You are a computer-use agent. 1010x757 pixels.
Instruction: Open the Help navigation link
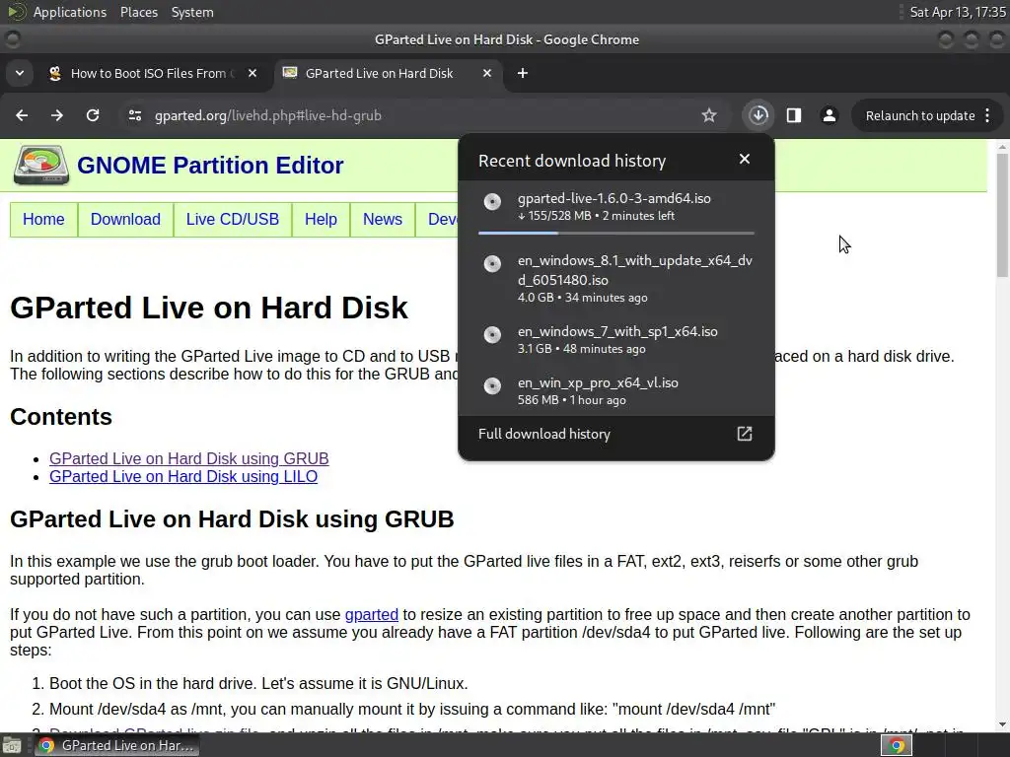321,220
